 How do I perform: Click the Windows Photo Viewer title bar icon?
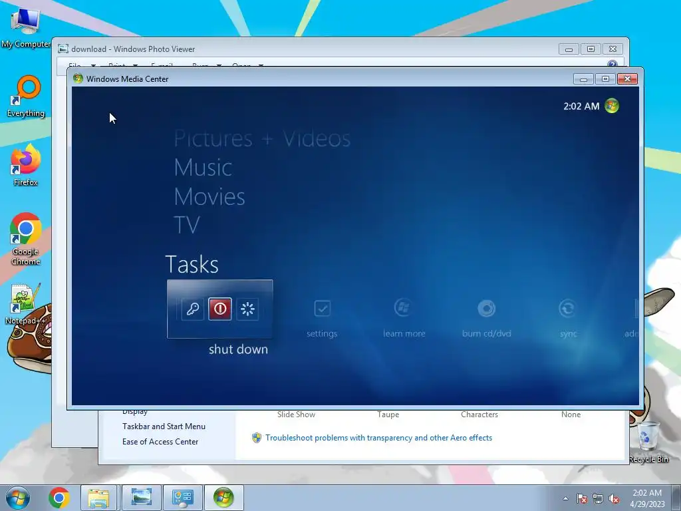click(x=63, y=49)
